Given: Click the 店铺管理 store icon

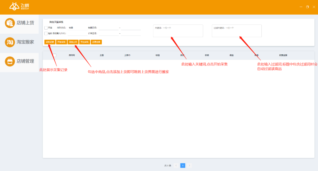Looking at the screenshot, I should click(10, 61).
